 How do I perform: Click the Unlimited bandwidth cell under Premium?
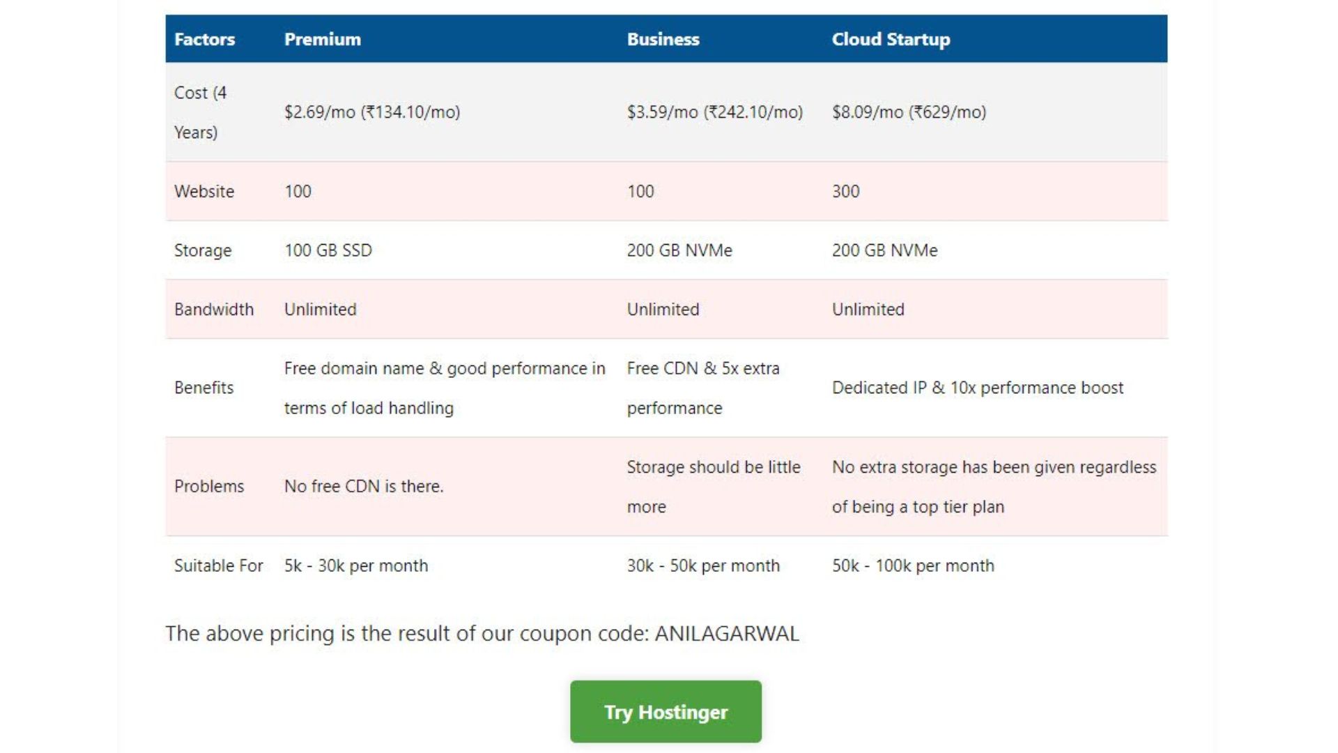click(x=320, y=309)
